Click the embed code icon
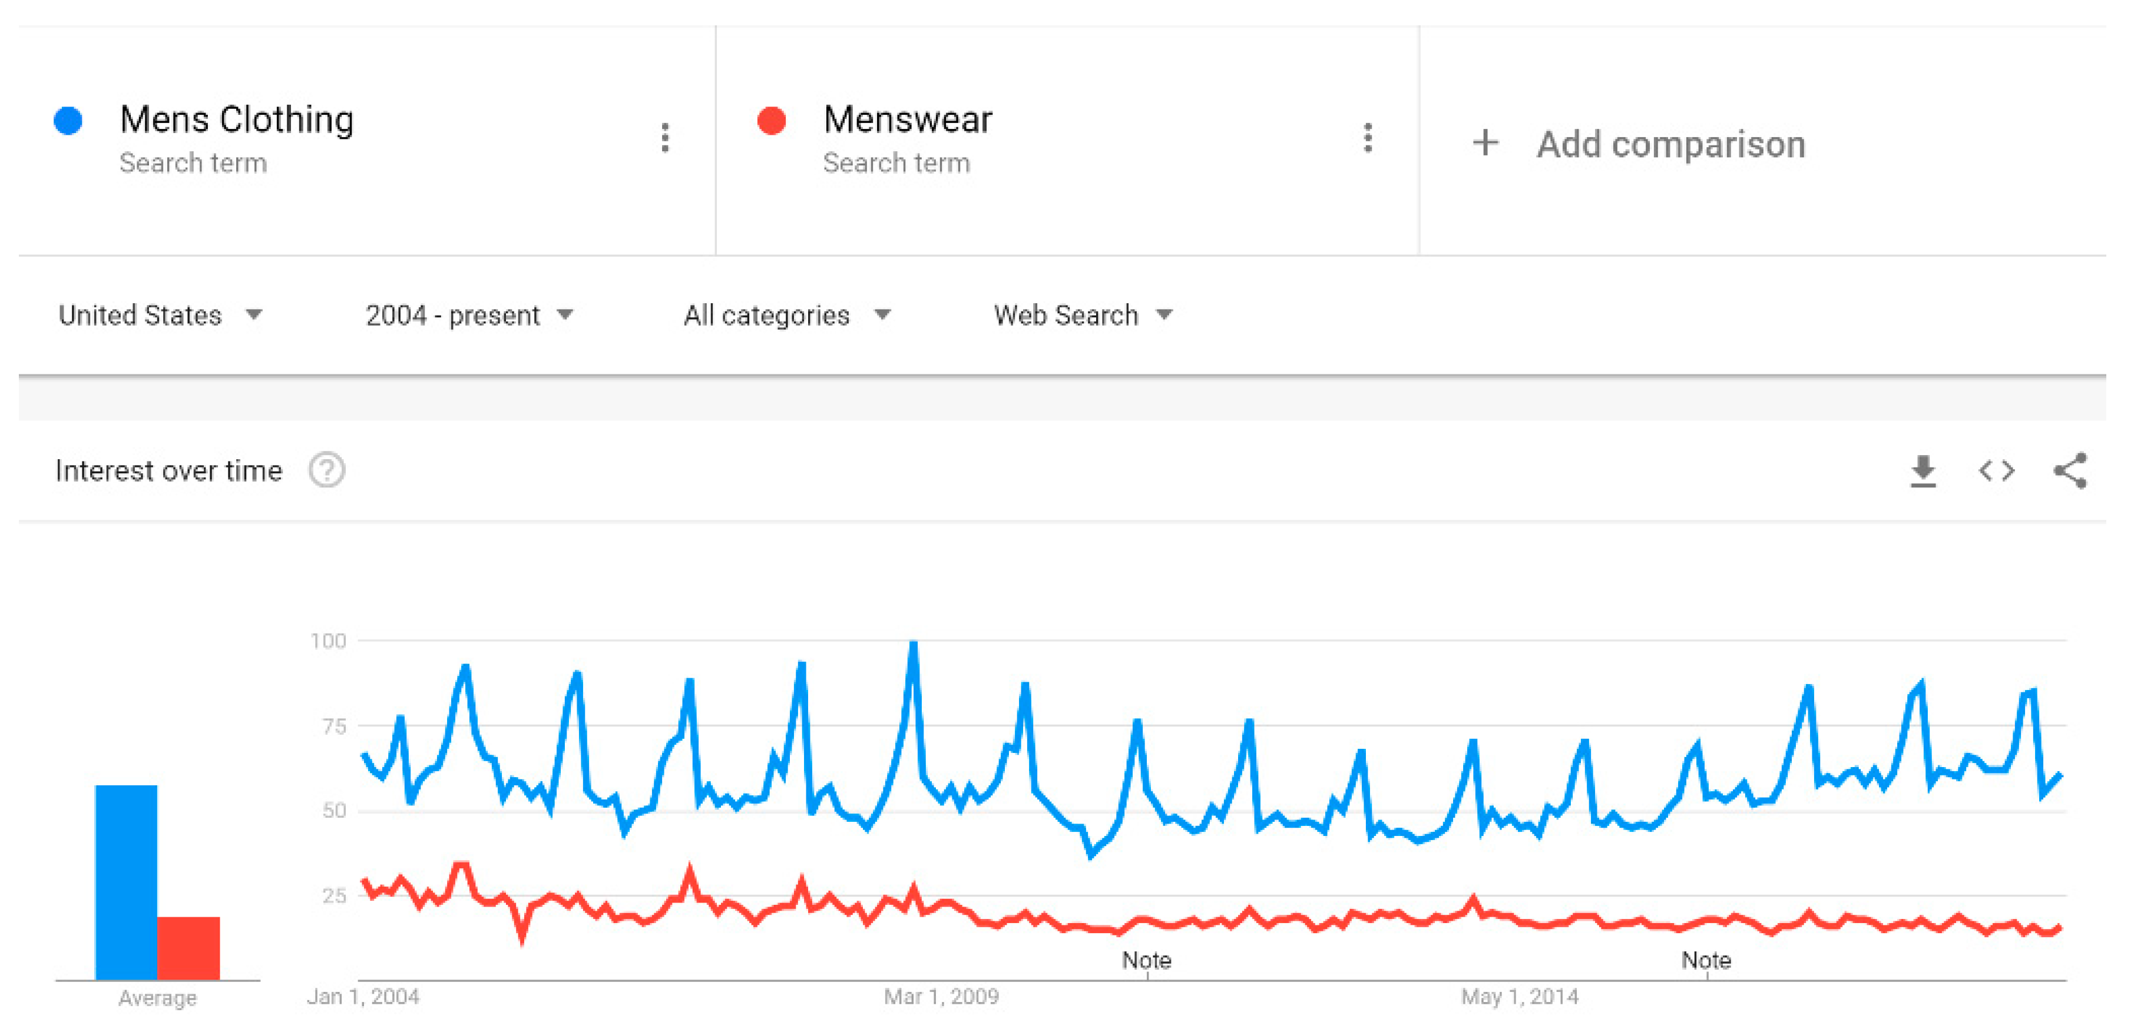 [1996, 472]
